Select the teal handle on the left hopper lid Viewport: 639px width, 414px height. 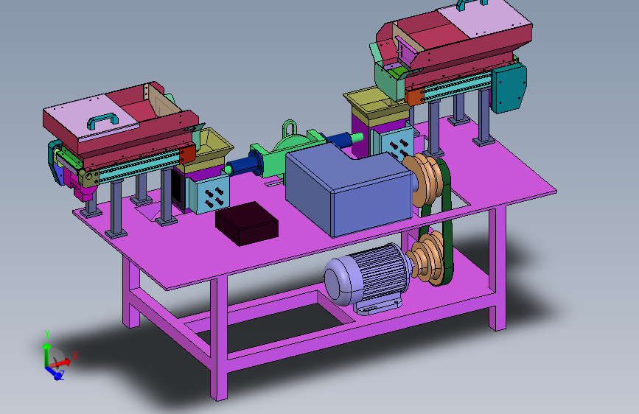click(x=102, y=121)
